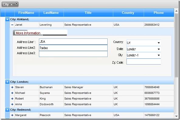Screen dimensions: 180x120
Task: Collapse the City: Kirkland group
Action: [x=7, y=19]
